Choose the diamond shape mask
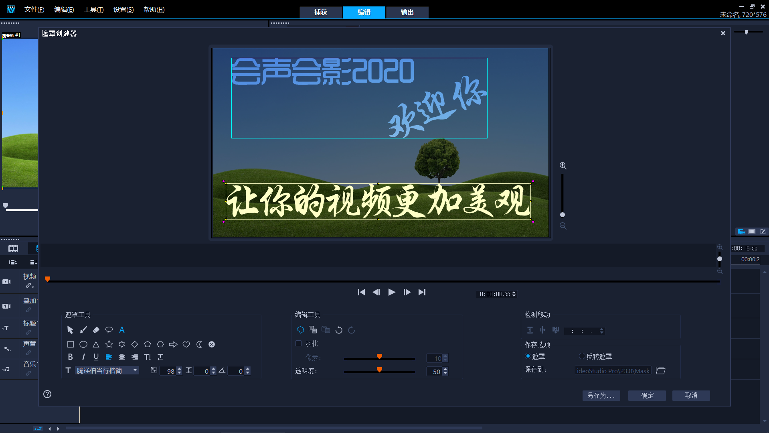The height and width of the screenshot is (433, 769). [x=135, y=344]
